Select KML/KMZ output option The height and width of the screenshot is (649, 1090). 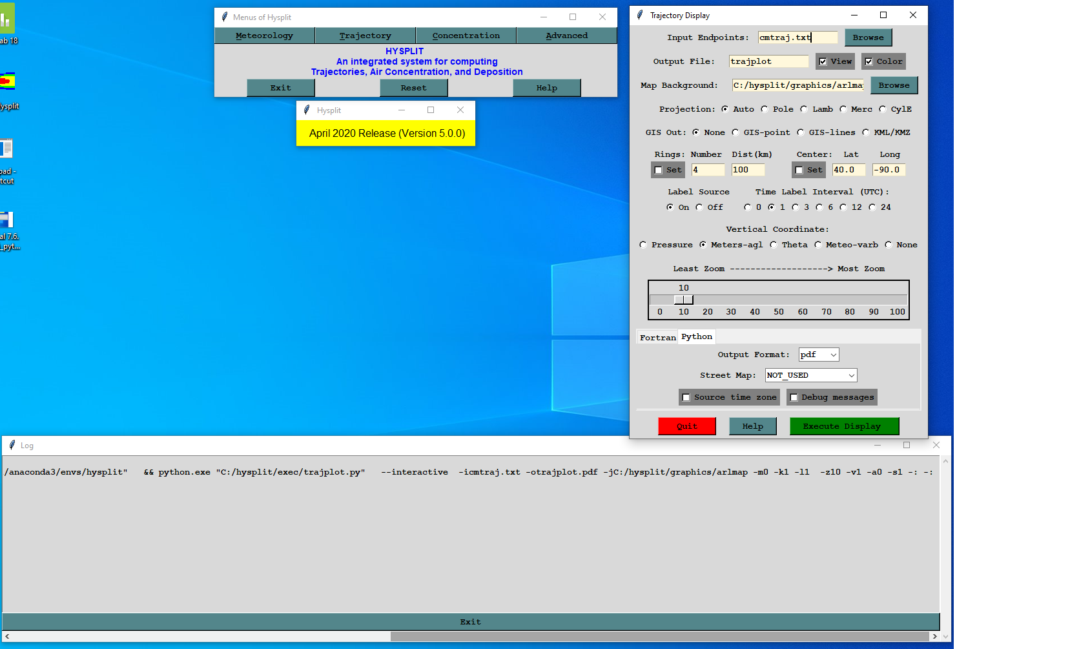point(865,132)
